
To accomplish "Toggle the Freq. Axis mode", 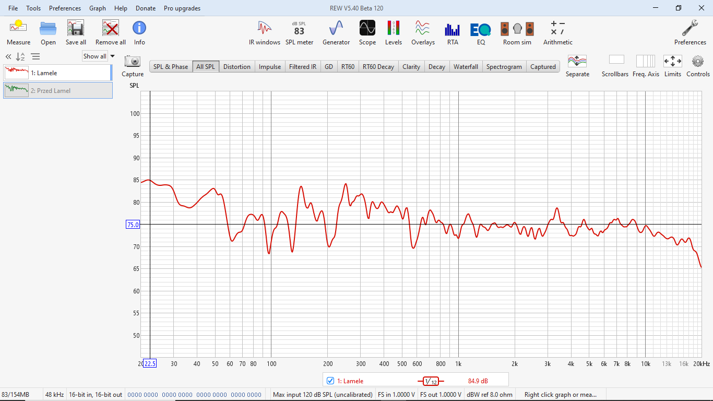I will click(646, 66).
